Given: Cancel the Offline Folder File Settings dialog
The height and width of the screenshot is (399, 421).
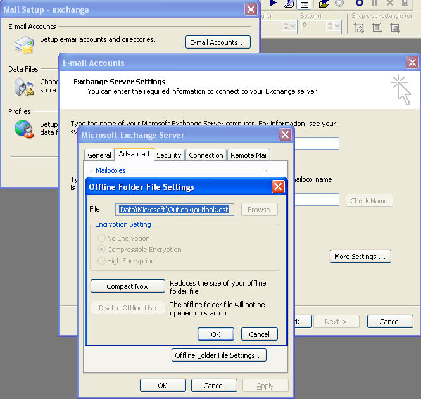Looking at the screenshot, I should (x=259, y=334).
